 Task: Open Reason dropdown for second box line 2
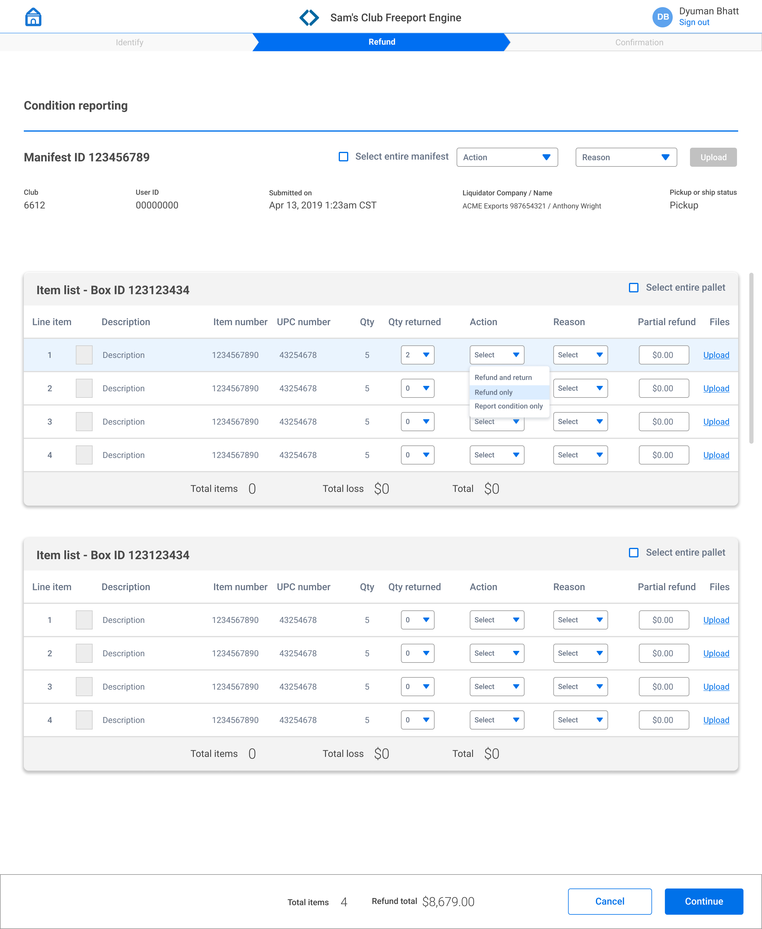(x=580, y=653)
